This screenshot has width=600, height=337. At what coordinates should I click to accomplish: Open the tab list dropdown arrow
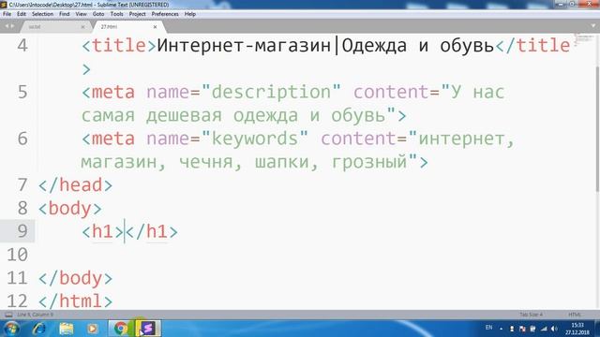(593, 26)
